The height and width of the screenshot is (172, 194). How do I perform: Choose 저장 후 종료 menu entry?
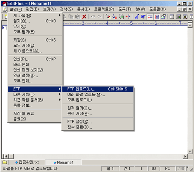coord(35,114)
